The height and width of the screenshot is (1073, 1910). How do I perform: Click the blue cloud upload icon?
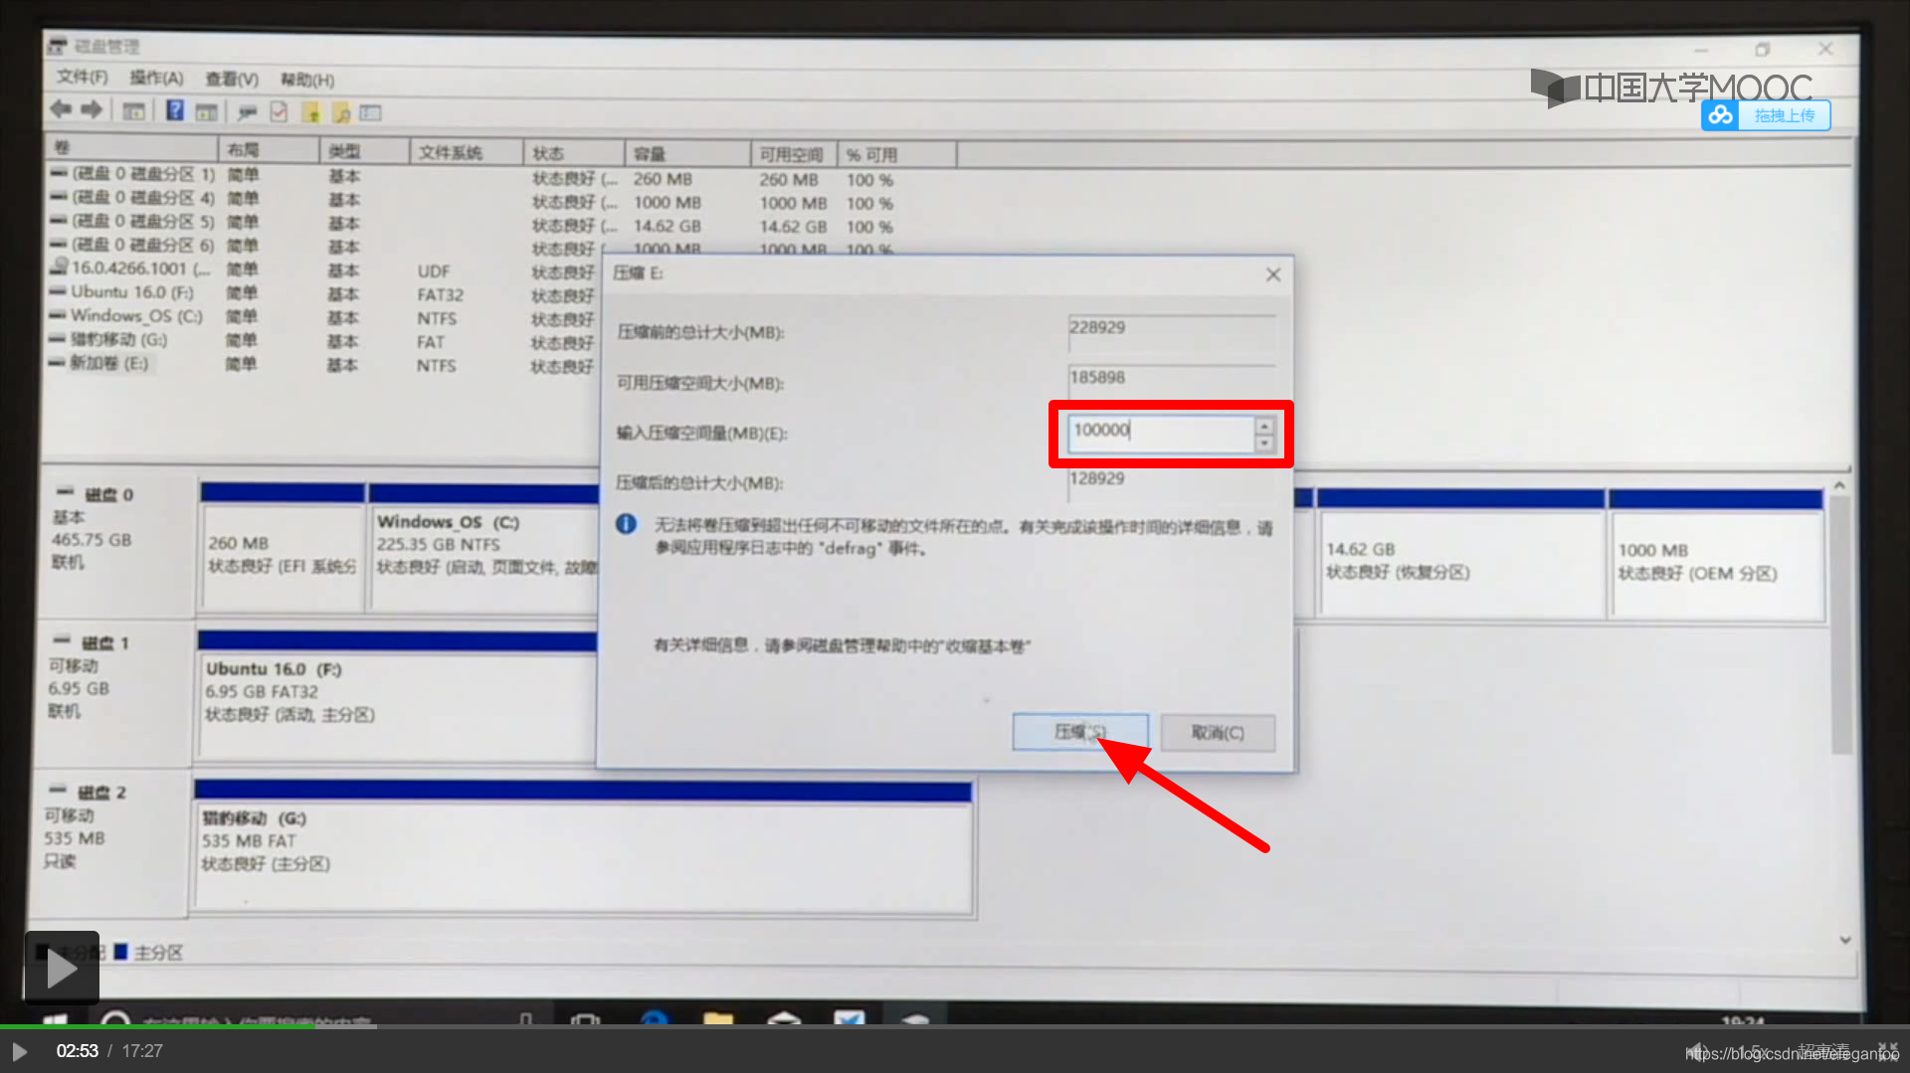[x=1720, y=115]
